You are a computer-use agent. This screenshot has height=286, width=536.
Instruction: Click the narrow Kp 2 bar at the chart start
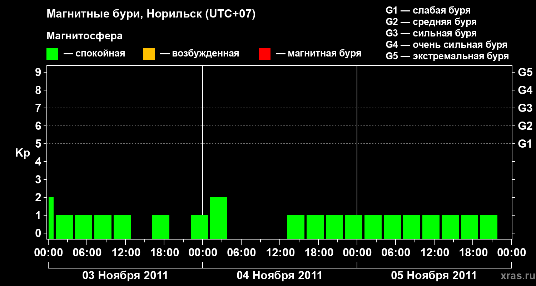51,218
